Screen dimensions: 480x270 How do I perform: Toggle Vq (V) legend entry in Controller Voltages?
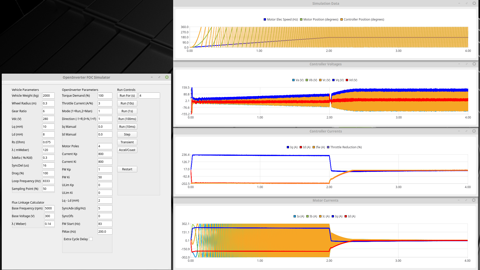[338, 80]
